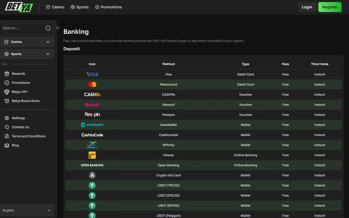
Task: Click the Banking page heading
Action: 76,32
